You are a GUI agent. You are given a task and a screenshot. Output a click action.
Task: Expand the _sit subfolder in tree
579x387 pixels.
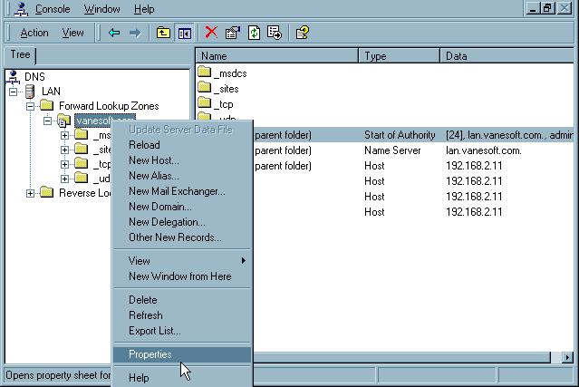[x=64, y=150]
